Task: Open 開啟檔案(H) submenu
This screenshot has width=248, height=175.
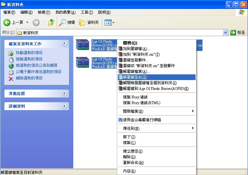Action: pos(157,111)
